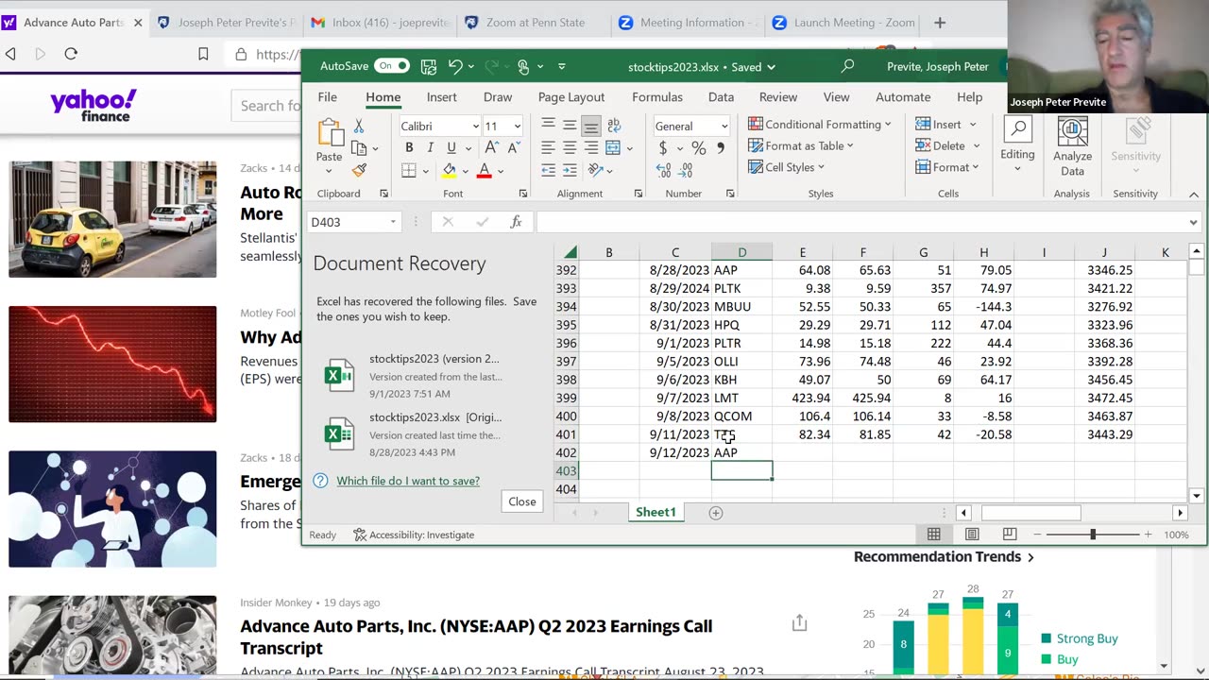
Task: Switch to the Page Layout tab
Action: (x=571, y=97)
